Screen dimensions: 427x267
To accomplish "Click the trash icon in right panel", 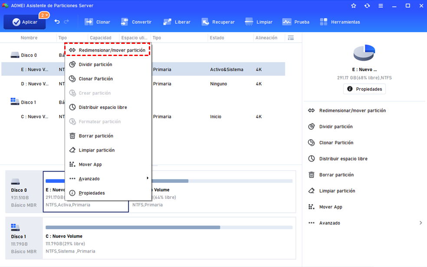I will click(x=311, y=175).
